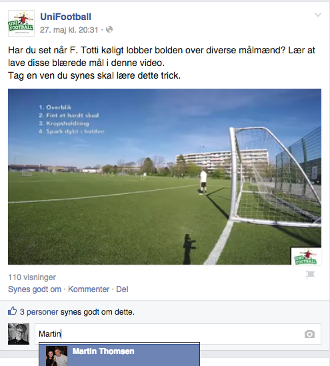Click your profile picture beside comment box
The image size is (330, 366).
[x=19, y=334]
